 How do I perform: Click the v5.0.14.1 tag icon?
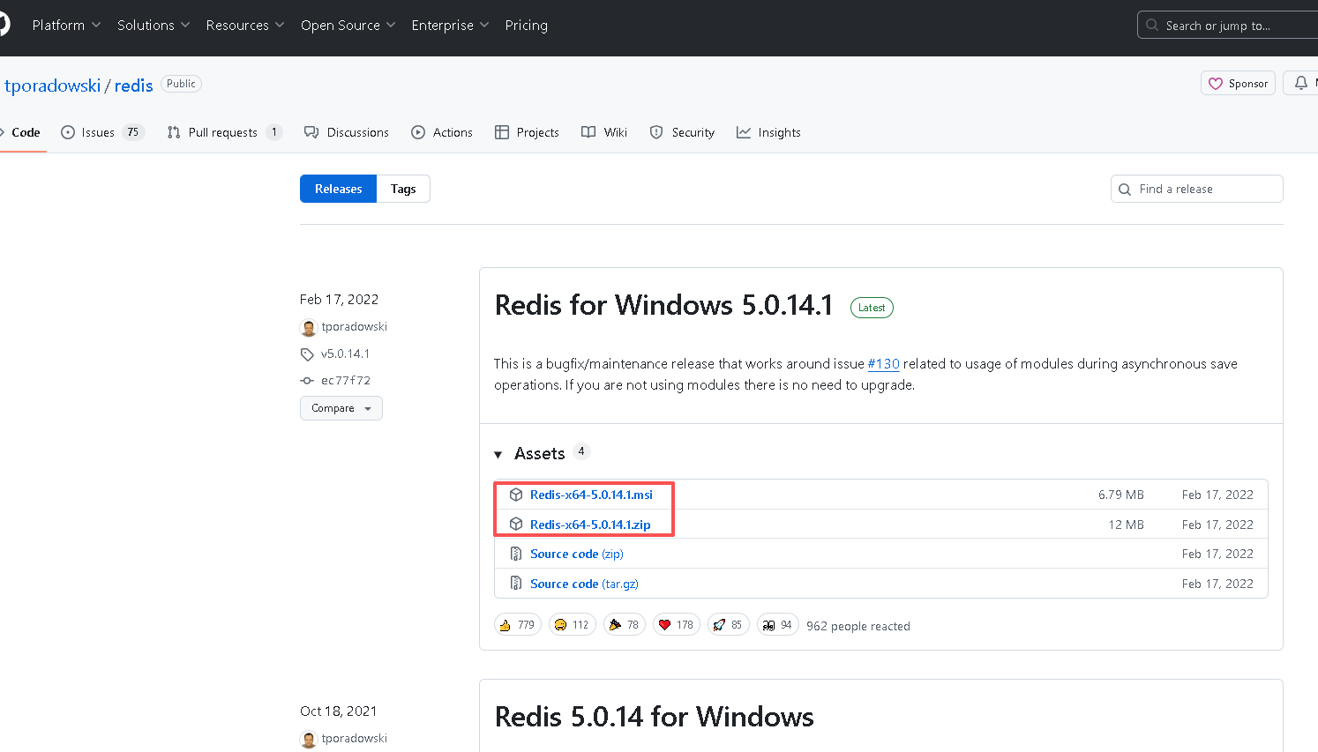pyautogui.click(x=307, y=354)
